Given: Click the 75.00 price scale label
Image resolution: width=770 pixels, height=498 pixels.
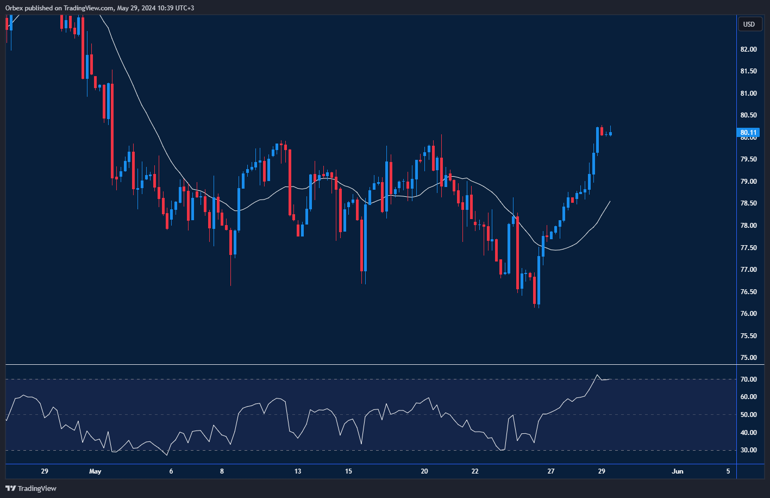Looking at the screenshot, I should (x=748, y=358).
